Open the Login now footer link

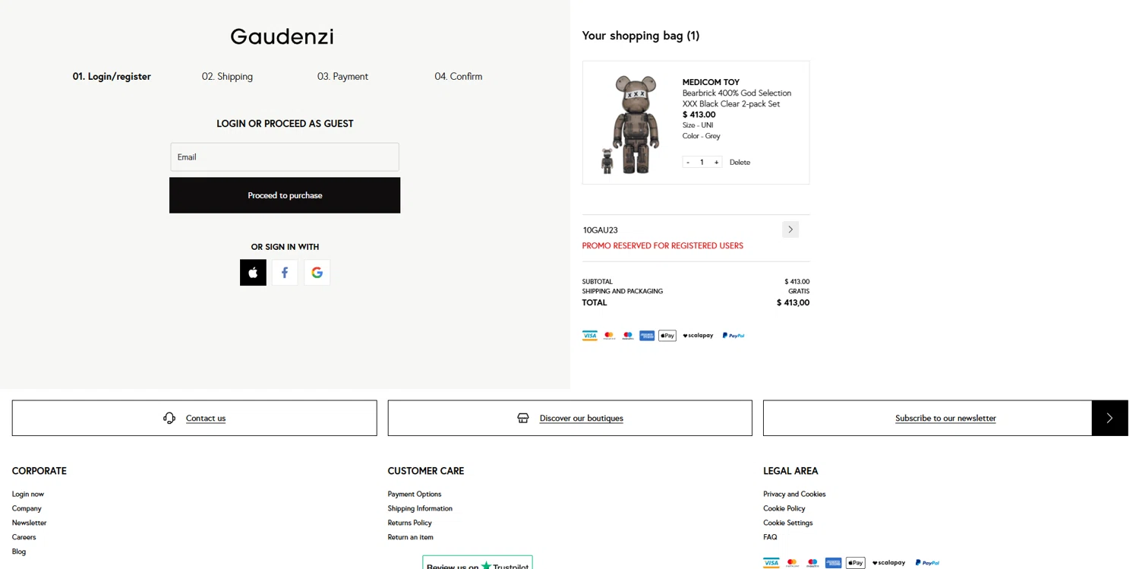coord(28,494)
